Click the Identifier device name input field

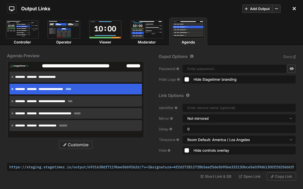coord(239,108)
